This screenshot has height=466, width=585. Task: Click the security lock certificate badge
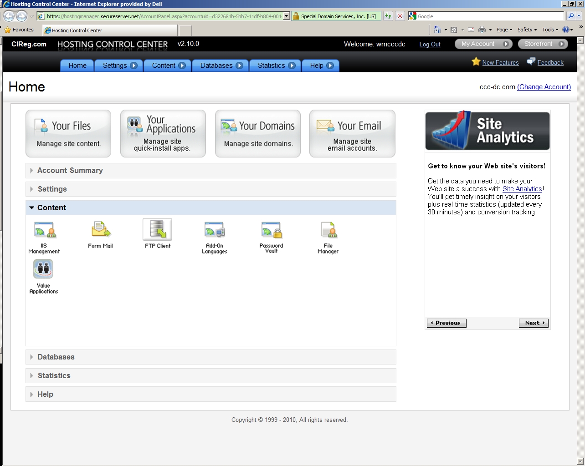(336, 16)
